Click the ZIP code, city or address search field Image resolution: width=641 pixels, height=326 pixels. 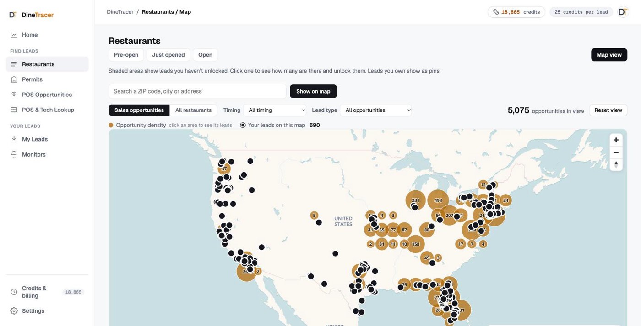coord(197,91)
